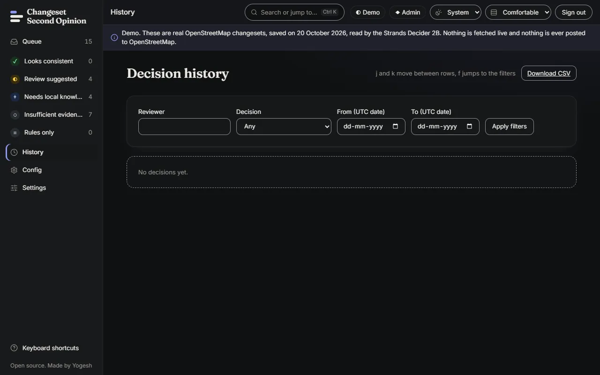The width and height of the screenshot is (600, 375).
Task: Open the To date calendar picker icon
Action: [x=469, y=127]
